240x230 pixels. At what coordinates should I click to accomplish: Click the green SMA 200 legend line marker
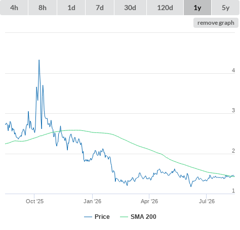(x=124, y=217)
